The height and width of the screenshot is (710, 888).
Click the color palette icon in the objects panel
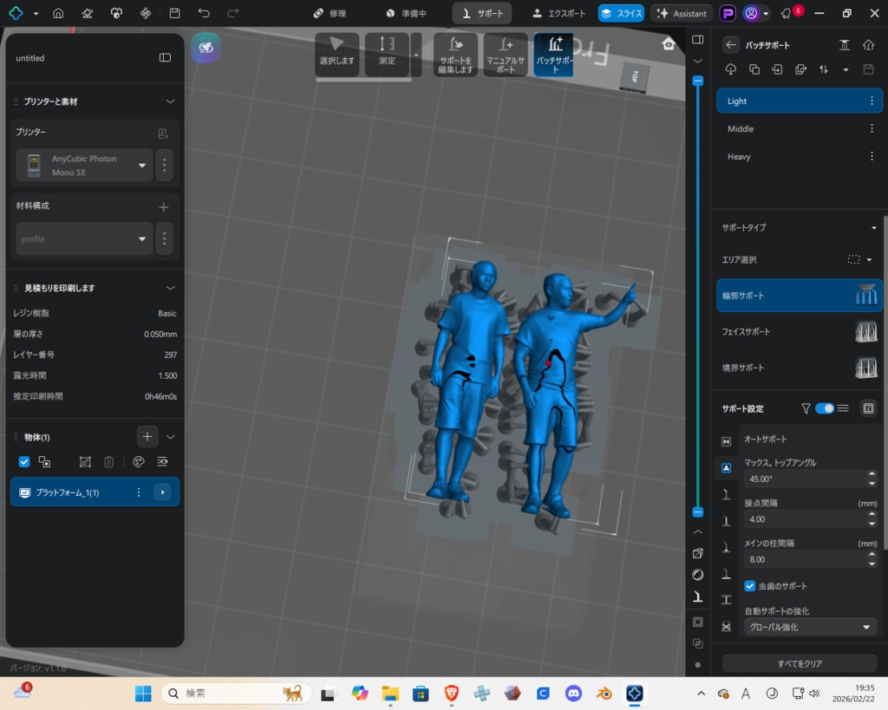(138, 462)
